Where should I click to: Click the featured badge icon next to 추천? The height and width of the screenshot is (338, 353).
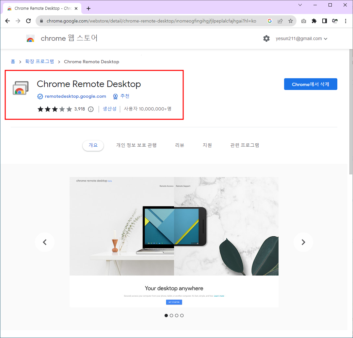[x=115, y=96]
